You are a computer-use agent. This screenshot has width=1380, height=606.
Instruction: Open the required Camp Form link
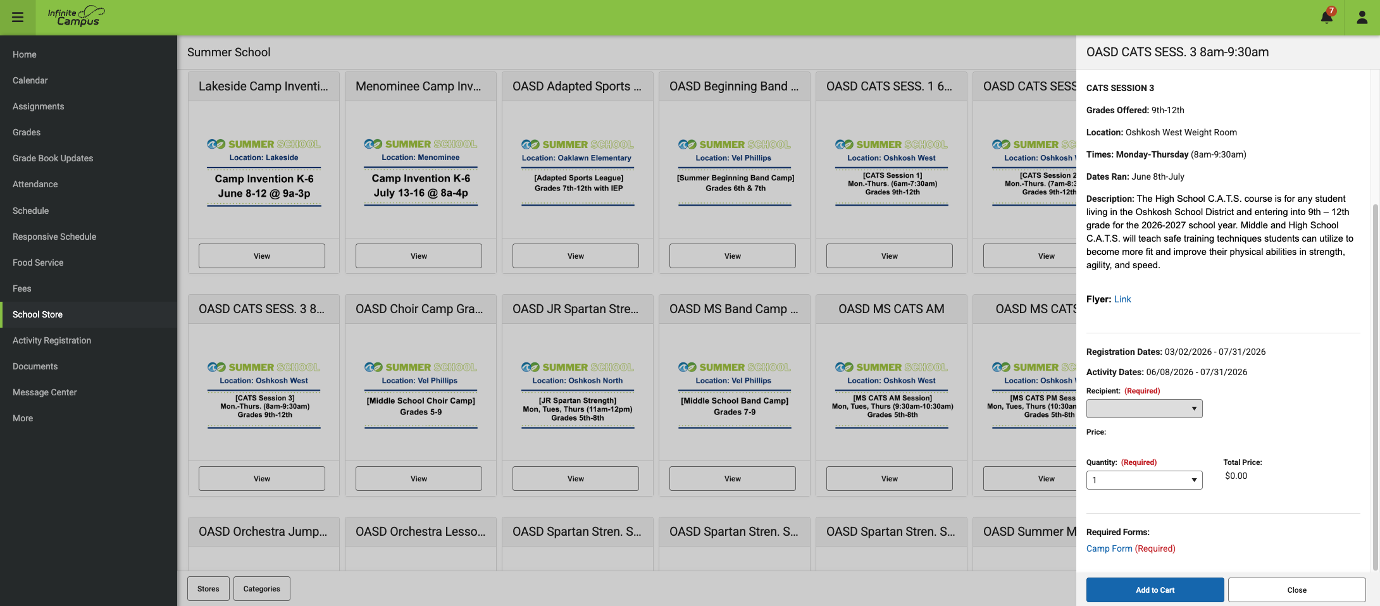(x=1109, y=548)
